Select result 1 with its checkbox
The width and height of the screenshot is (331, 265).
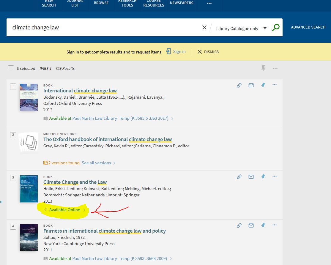point(13,86)
